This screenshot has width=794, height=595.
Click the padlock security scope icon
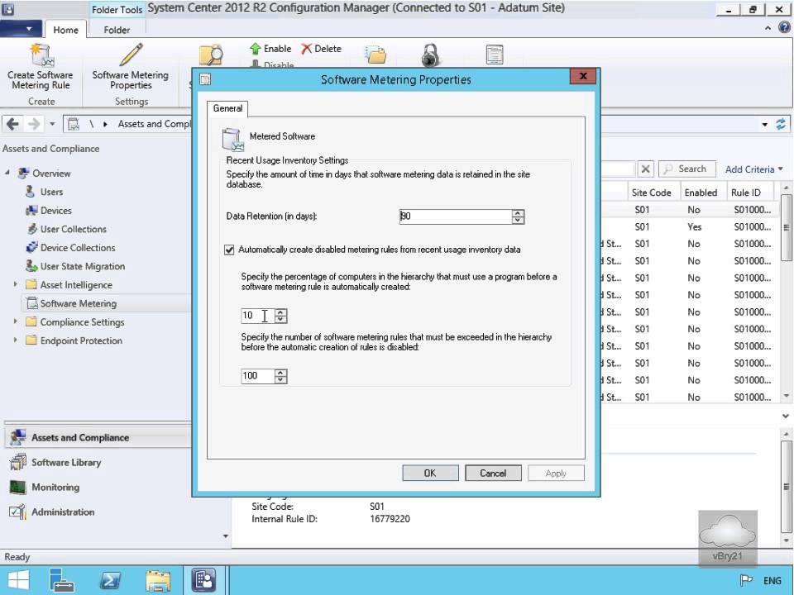coord(430,55)
